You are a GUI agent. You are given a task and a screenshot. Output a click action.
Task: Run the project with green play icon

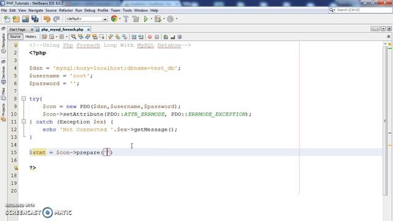[146, 19]
